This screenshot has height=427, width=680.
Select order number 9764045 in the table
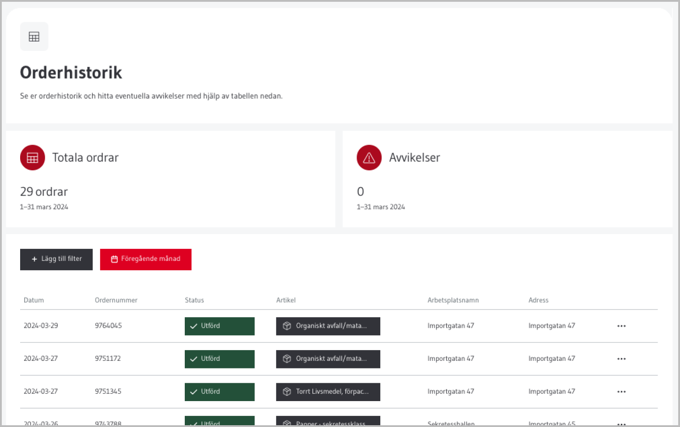point(108,326)
